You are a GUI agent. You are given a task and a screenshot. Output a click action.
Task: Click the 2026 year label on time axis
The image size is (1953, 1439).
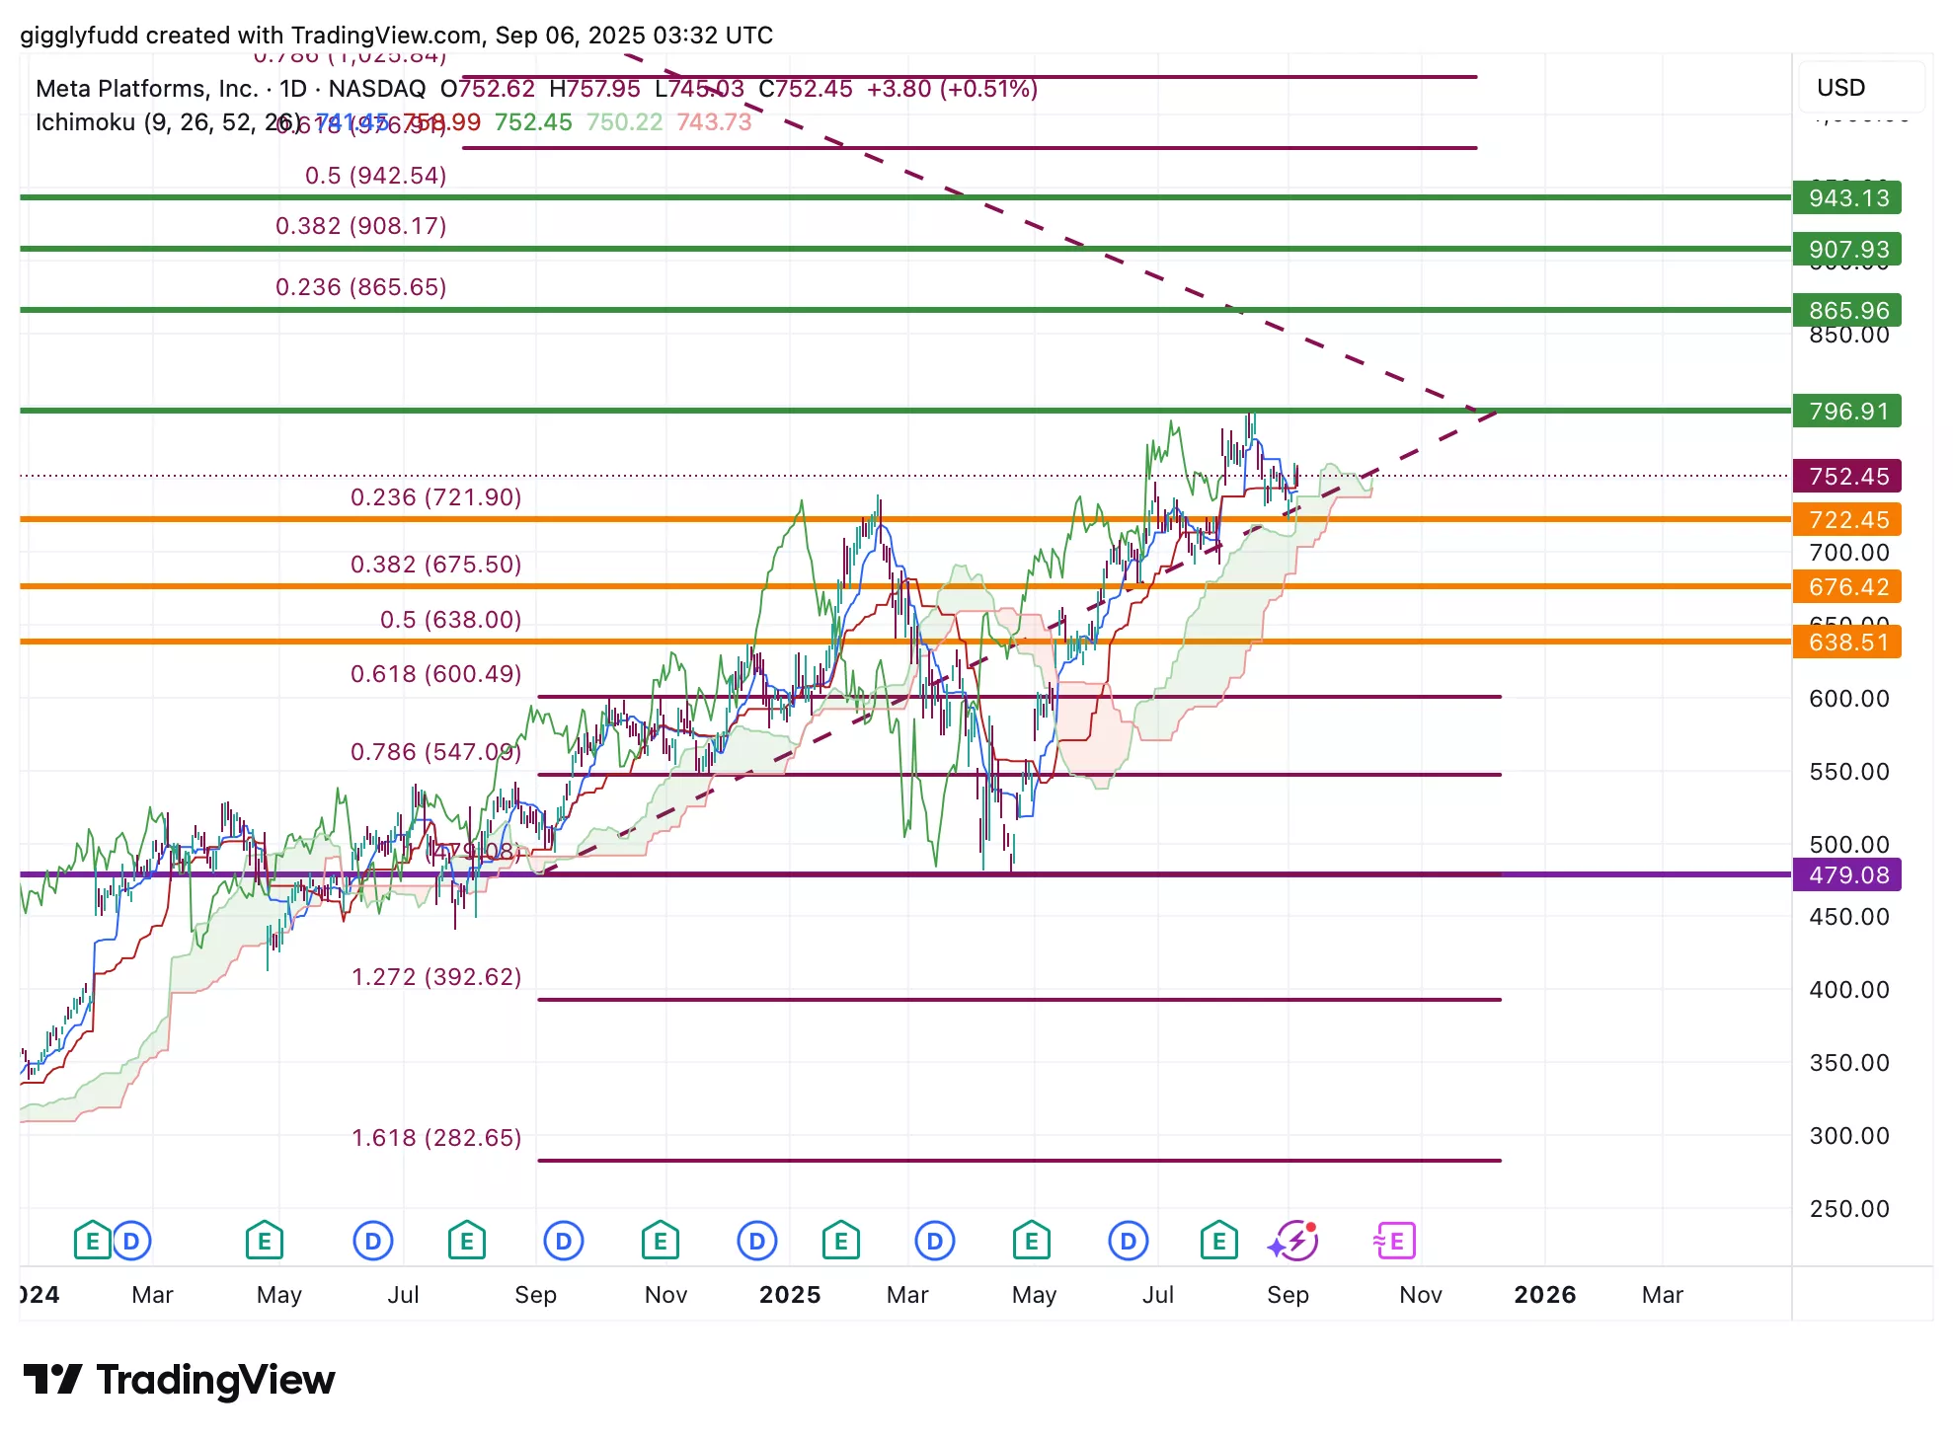pos(1545,1295)
